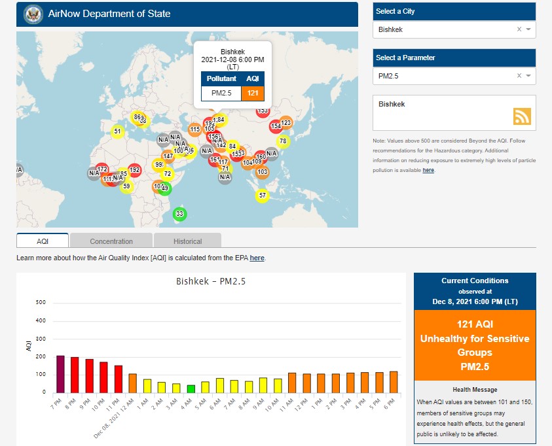Click the orange RSS feed icon
Image resolution: width=552 pixels, height=446 pixels.
pos(522,116)
